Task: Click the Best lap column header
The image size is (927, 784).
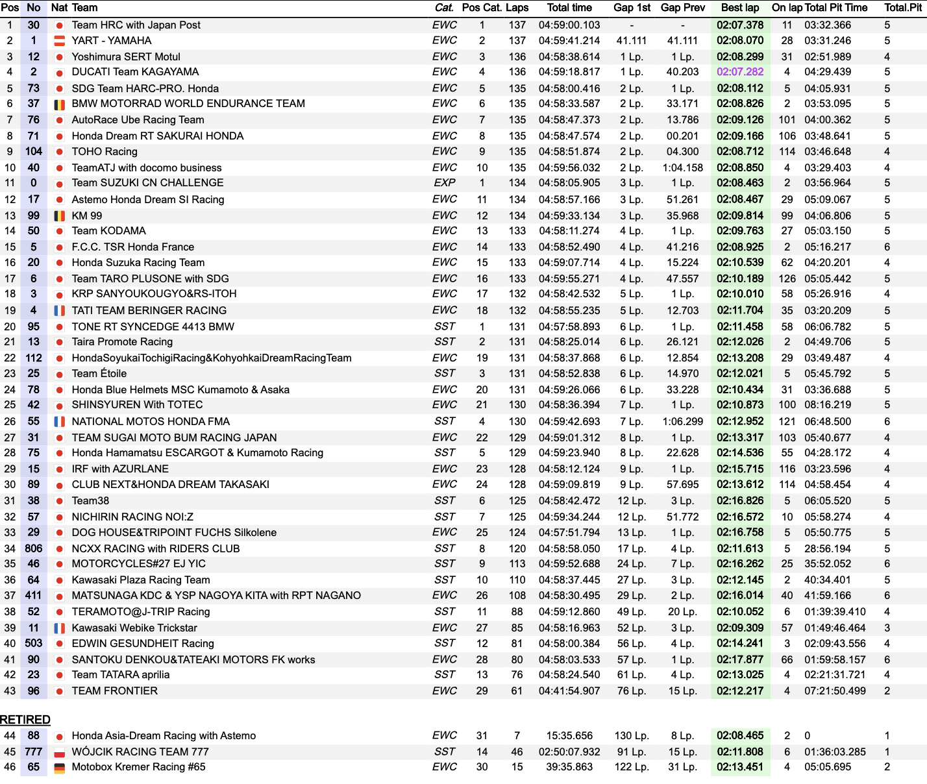Action: 740,8
